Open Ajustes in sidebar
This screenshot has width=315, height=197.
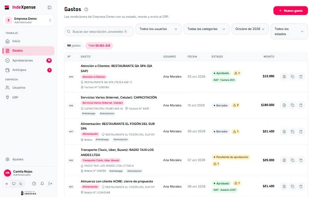(28, 159)
